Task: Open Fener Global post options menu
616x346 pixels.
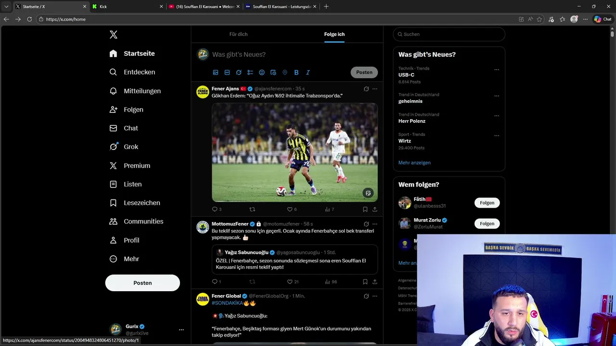Action: pos(375,296)
